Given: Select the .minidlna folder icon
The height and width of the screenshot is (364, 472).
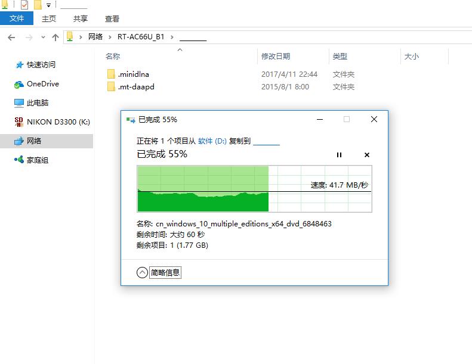Looking at the screenshot, I should [x=111, y=74].
